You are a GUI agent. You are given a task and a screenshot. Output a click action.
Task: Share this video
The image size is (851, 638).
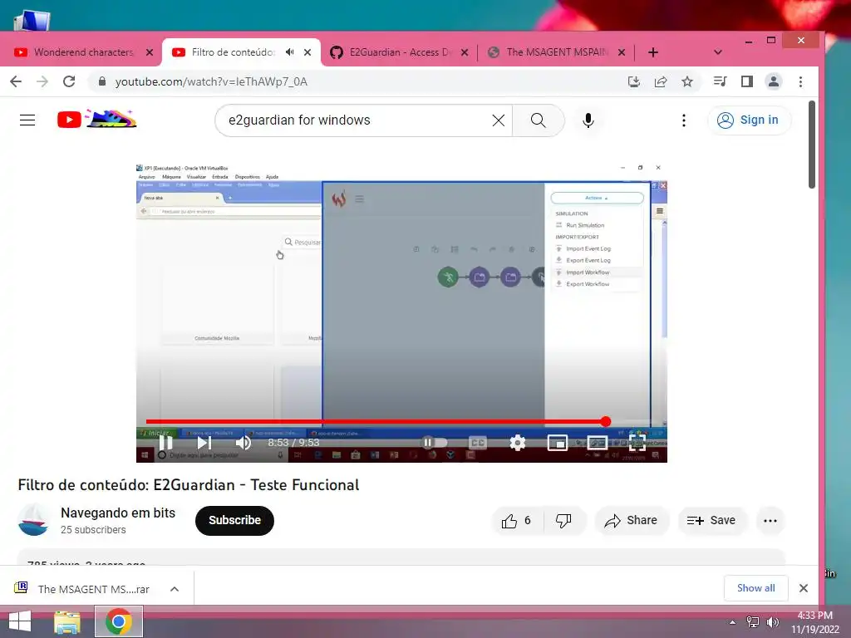click(632, 521)
